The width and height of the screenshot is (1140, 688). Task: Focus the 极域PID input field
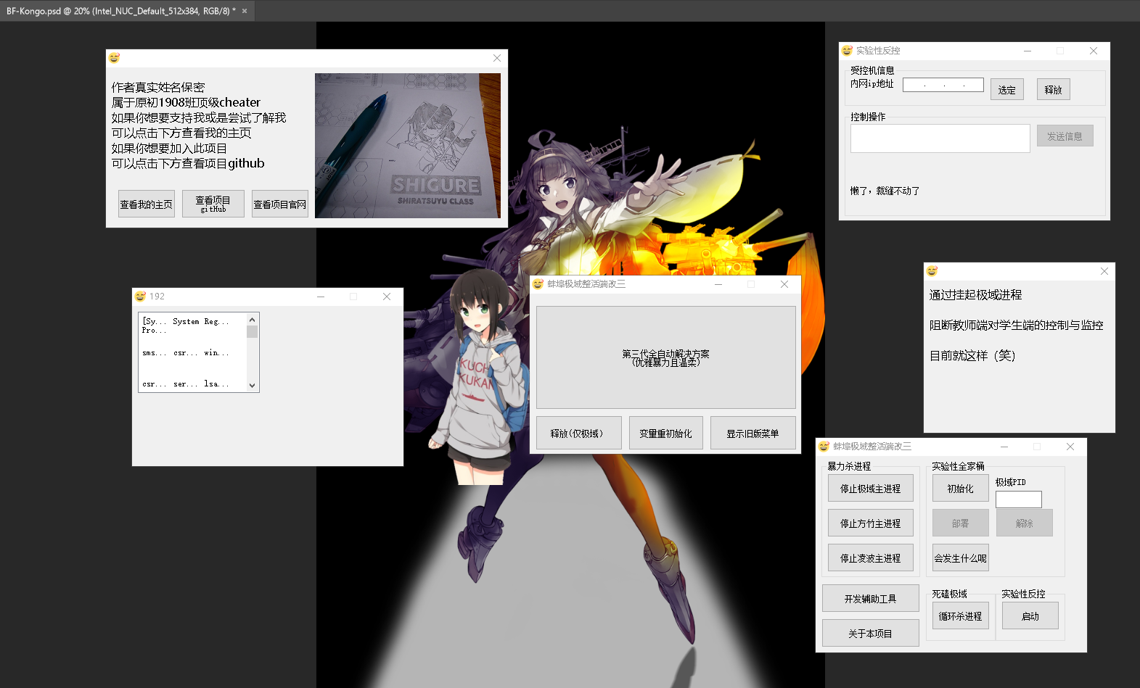(x=1019, y=500)
